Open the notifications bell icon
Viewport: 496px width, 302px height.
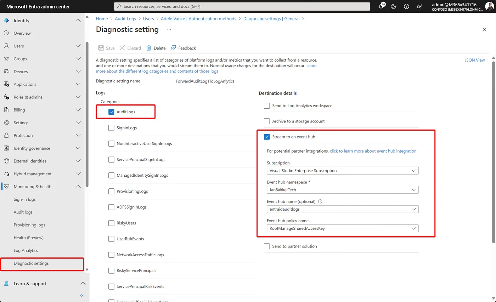pos(381,6)
